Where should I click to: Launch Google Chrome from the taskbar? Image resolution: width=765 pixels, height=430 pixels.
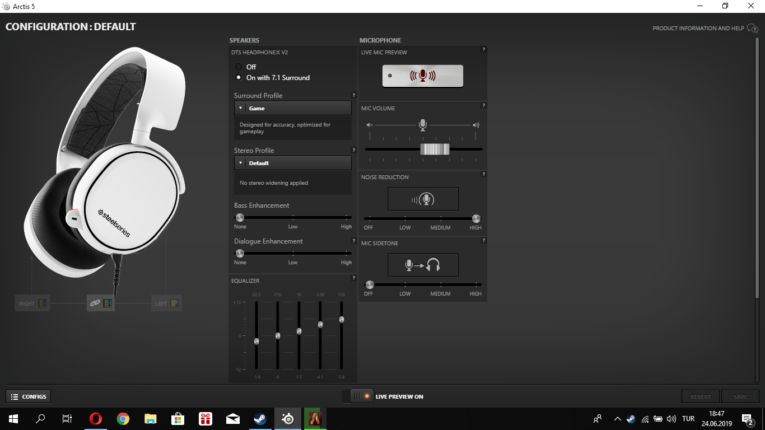coord(123,419)
